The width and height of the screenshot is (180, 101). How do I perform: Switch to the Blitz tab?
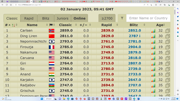click(x=45, y=18)
